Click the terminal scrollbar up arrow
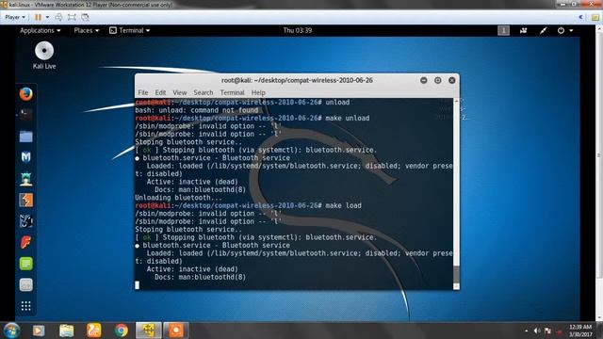Screen dimensions: 603x339 456,101
